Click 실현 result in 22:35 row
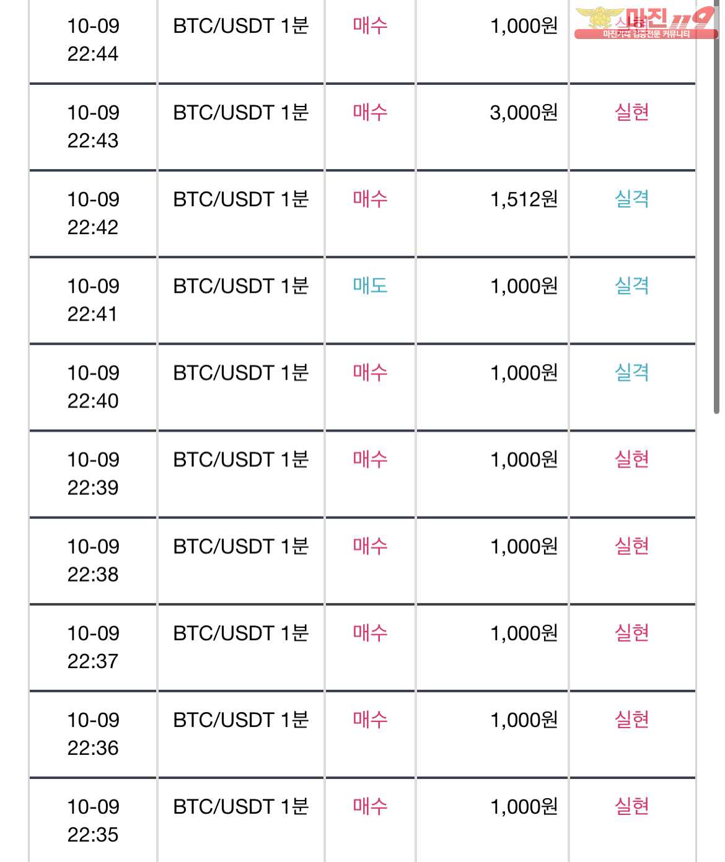 click(631, 806)
